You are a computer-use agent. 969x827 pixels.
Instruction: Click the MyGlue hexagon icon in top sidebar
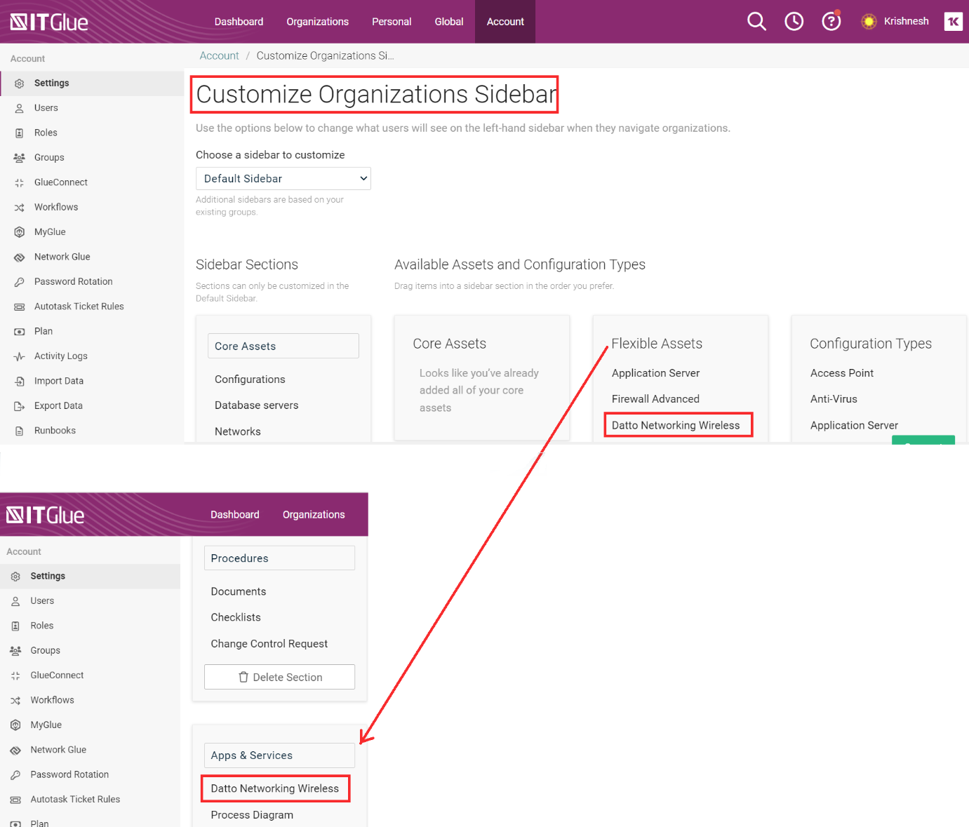click(20, 232)
